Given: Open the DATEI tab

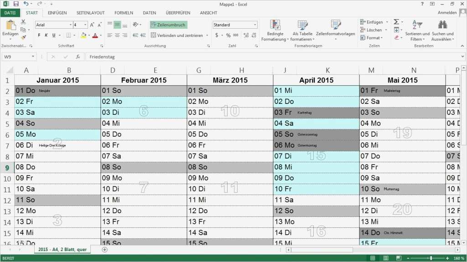Looking at the screenshot, I should (x=10, y=13).
